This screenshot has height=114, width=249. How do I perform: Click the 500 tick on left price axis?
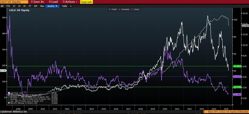(x=4, y=17)
